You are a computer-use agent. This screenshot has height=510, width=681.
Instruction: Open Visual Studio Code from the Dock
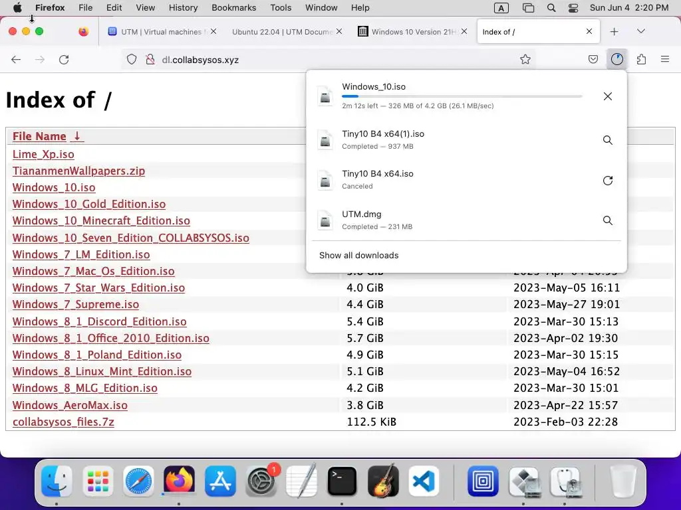tap(424, 481)
